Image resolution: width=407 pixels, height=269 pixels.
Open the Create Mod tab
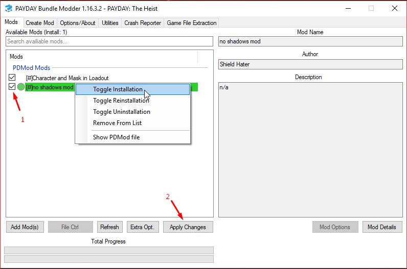click(x=40, y=23)
